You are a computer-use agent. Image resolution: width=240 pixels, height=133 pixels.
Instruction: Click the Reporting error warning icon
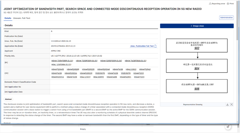210,4
